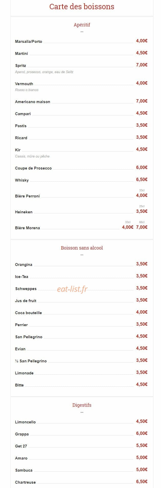Click Bière Morena 66cl price 7,00€
This screenshot has height=488, width=161.
pos(142,227)
